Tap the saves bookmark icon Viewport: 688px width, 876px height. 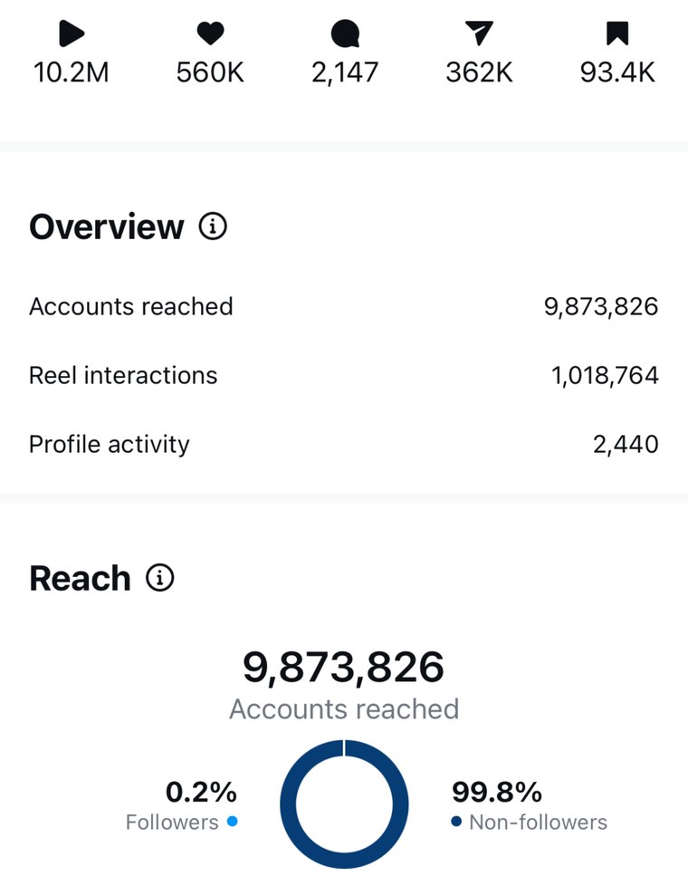617,34
